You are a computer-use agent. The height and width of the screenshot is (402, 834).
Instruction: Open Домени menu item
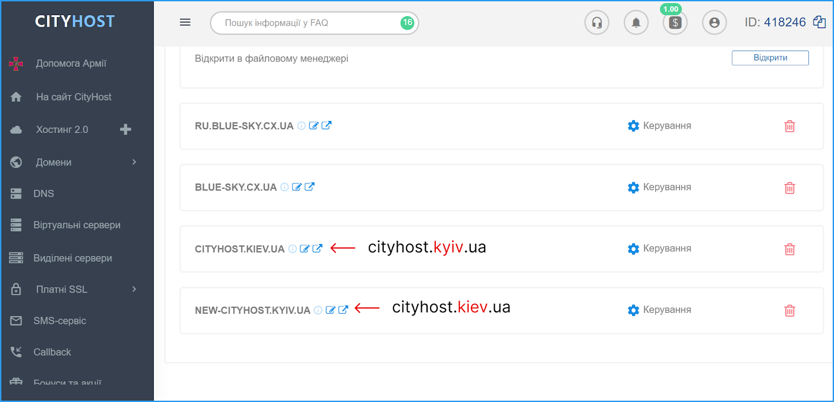(x=54, y=162)
